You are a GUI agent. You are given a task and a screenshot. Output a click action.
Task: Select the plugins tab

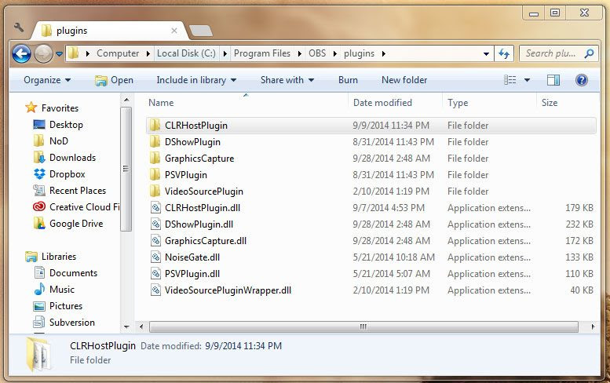[109, 31]
